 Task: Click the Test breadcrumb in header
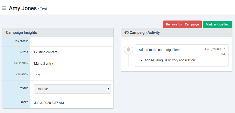click(43, 9)
